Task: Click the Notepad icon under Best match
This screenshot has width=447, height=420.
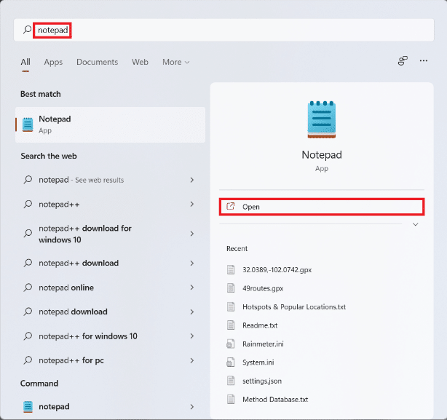Action: click(x=28, y=124)
